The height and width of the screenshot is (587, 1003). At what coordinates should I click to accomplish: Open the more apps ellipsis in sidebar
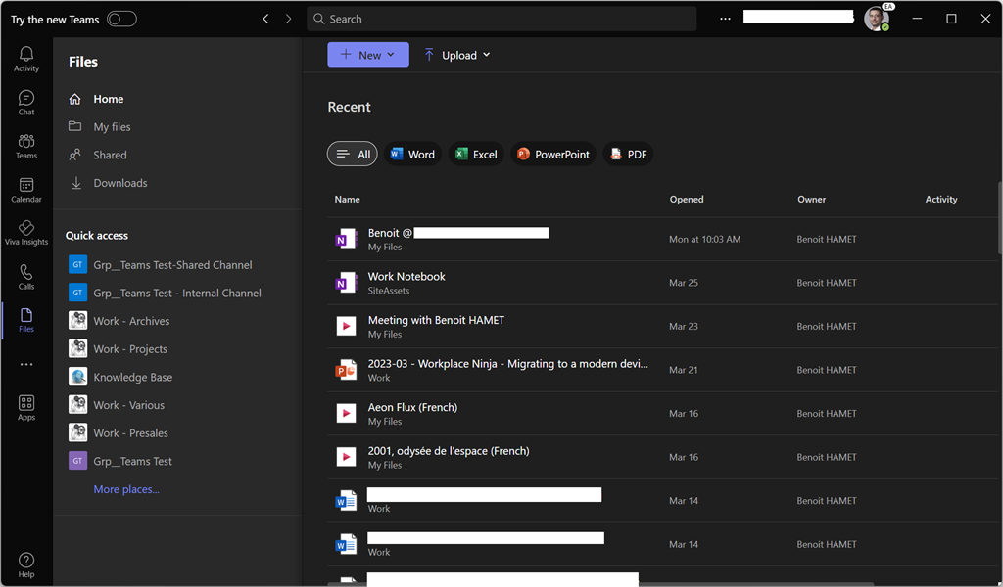pos(26,364)
